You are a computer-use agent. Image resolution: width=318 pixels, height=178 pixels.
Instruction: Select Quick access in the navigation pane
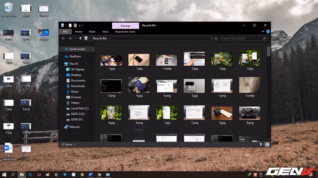pos(77,49)
